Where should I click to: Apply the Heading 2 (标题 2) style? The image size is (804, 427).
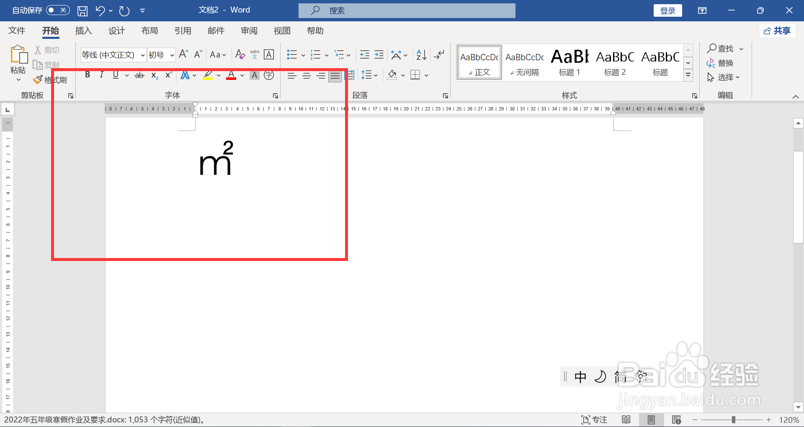click(615, 62)
